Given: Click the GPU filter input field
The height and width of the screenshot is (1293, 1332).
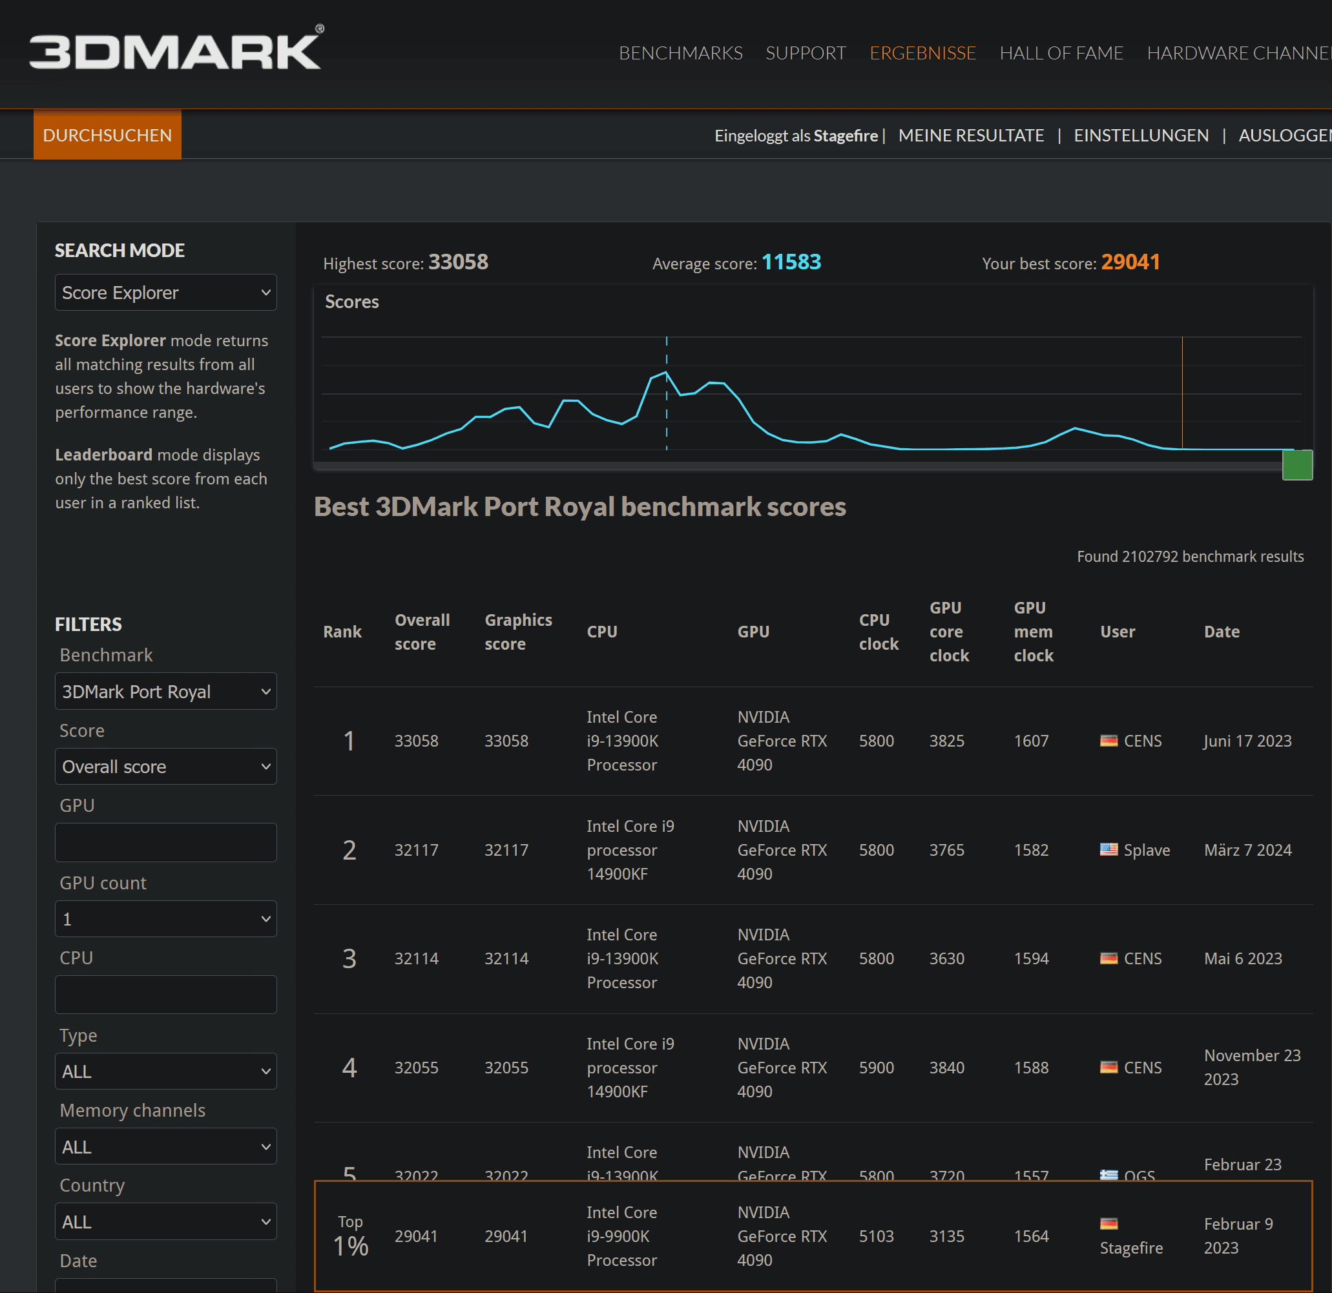Looking at the screenshot, I should tap(166, 843).
